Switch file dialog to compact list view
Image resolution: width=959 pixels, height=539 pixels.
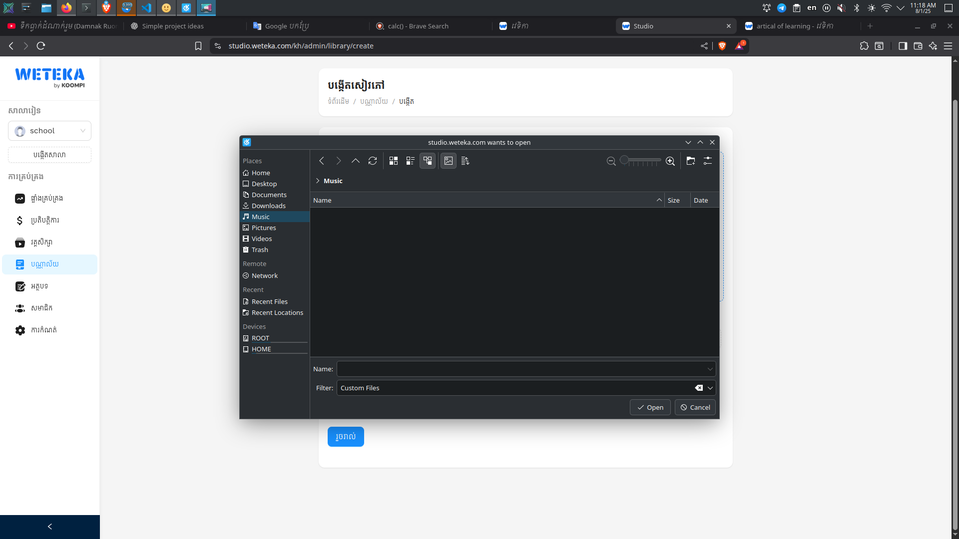click(x=411, y=161)
